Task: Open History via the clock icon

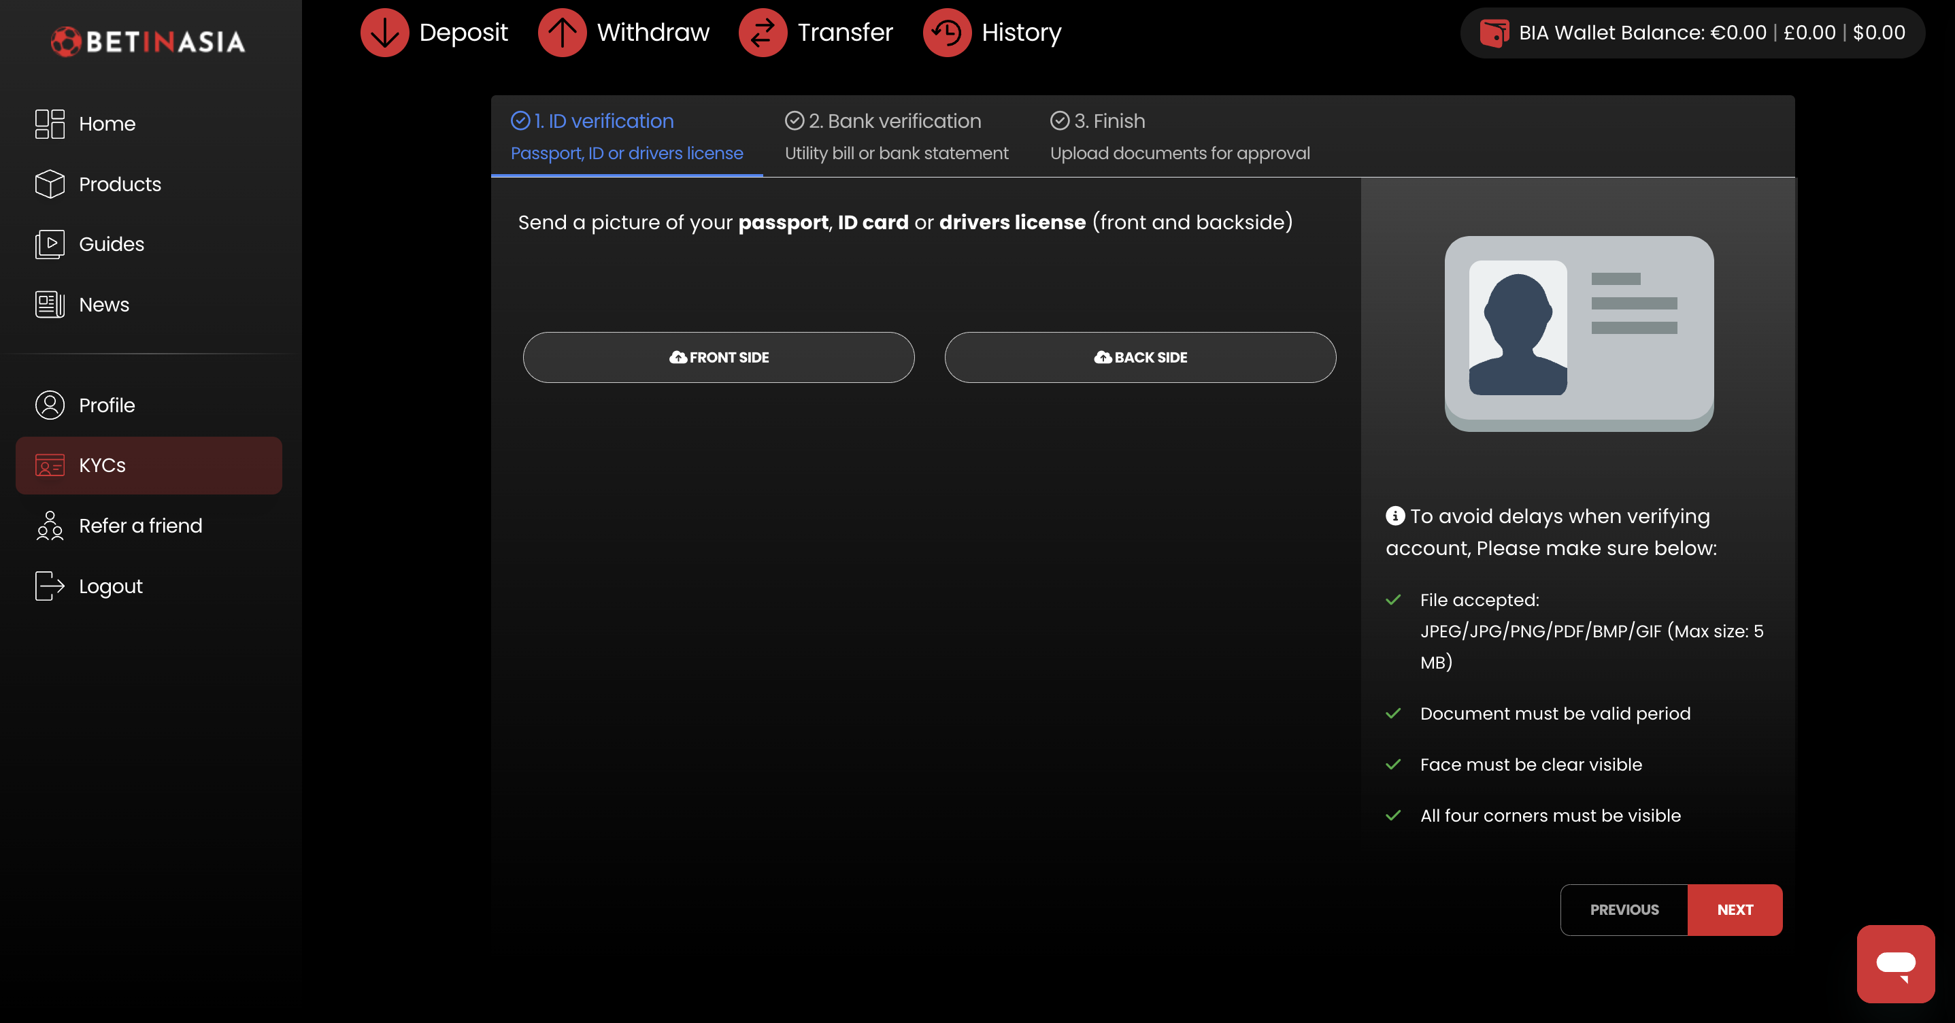Action: (946, 33)
